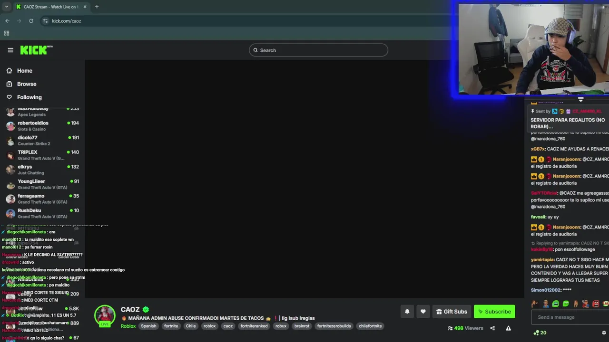Click the streamer webcam overlay
Viewport: 609px width, 342px height.
coord(533,49)
